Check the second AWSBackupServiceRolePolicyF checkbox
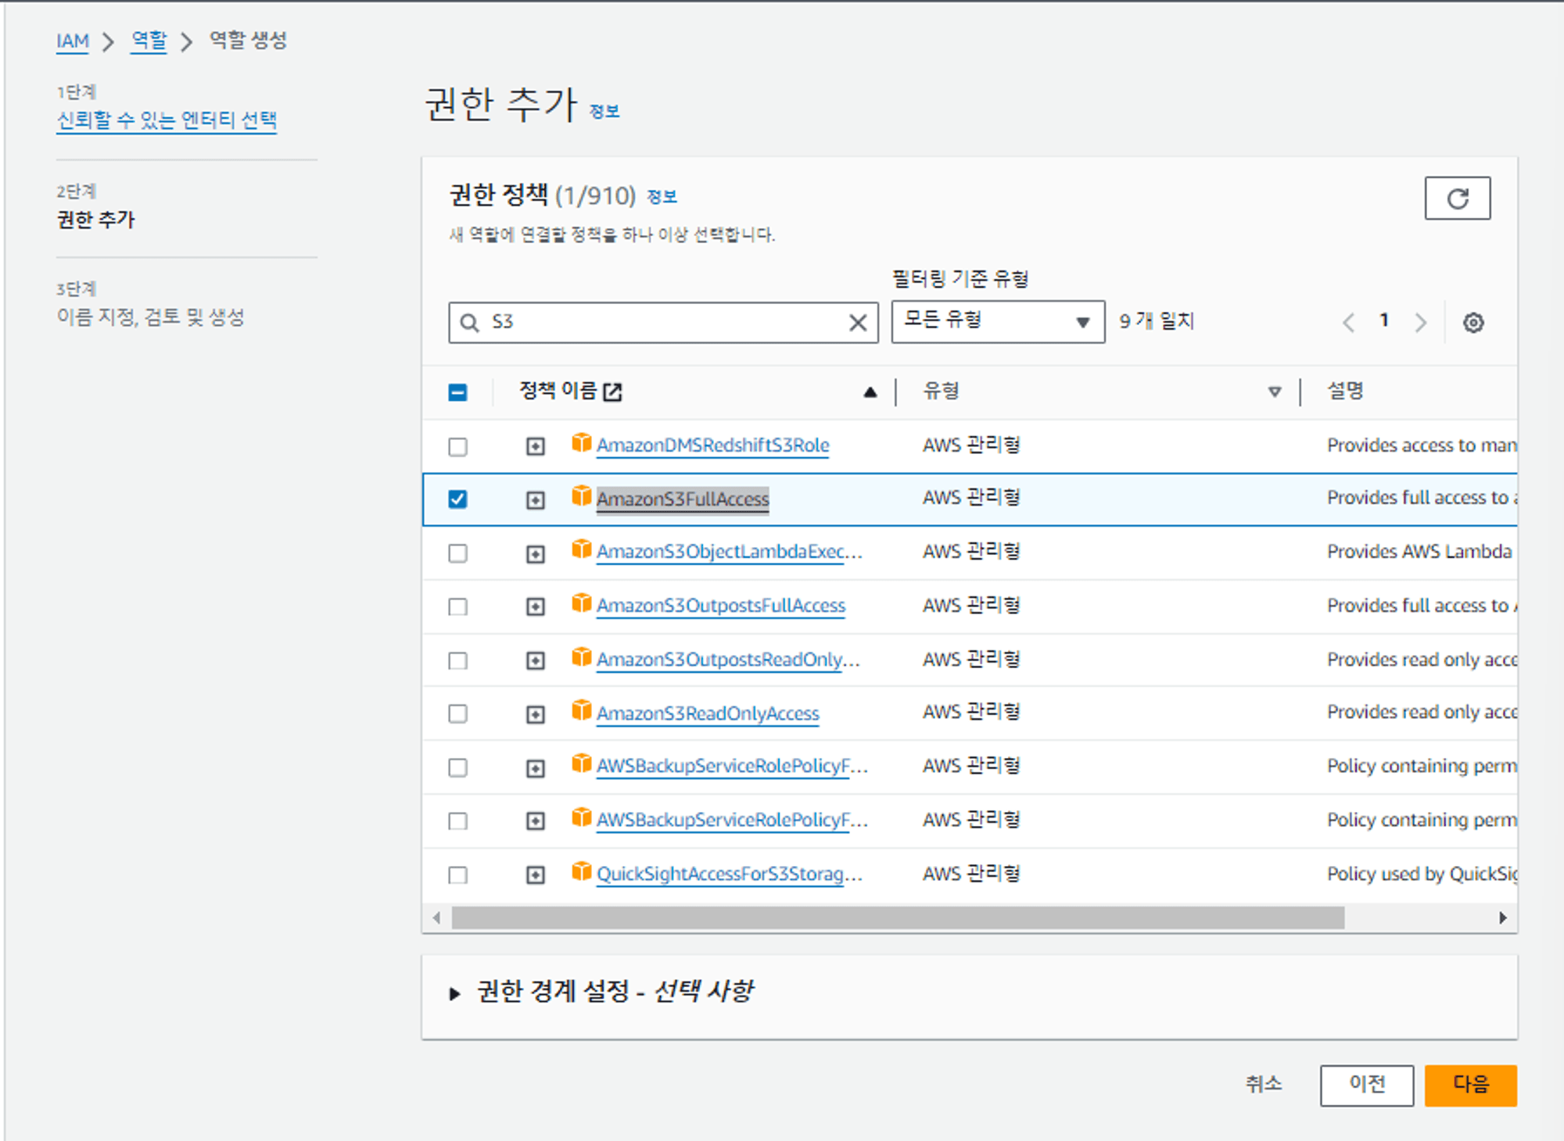This screenshot has height=1141, width=1564. (457, 821)
